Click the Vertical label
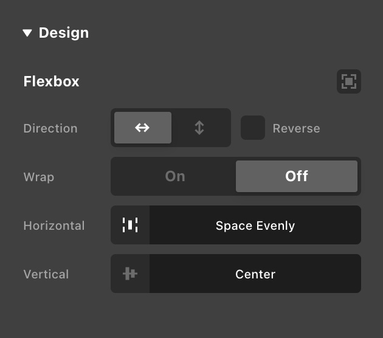The image size is (383, 338). click(x=46, y=274)
